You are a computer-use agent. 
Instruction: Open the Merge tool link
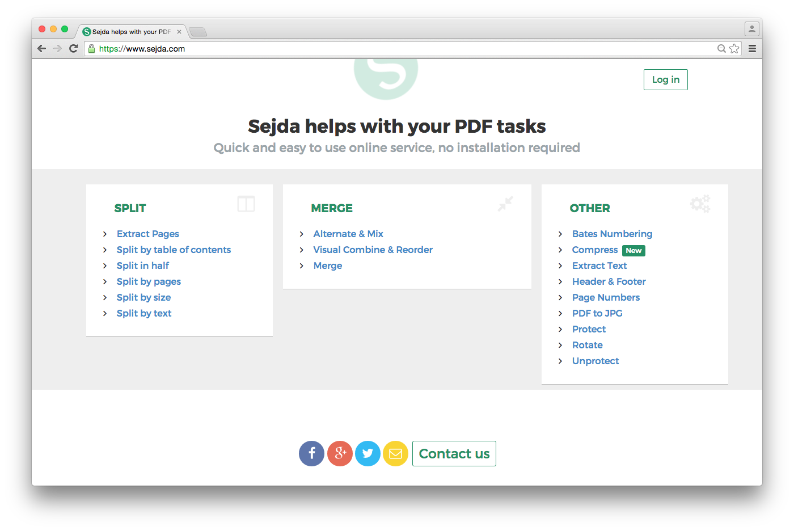[x=328, y=265]
